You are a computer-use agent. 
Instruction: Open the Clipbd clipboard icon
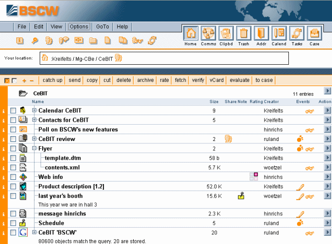click(x=226, y=34)
